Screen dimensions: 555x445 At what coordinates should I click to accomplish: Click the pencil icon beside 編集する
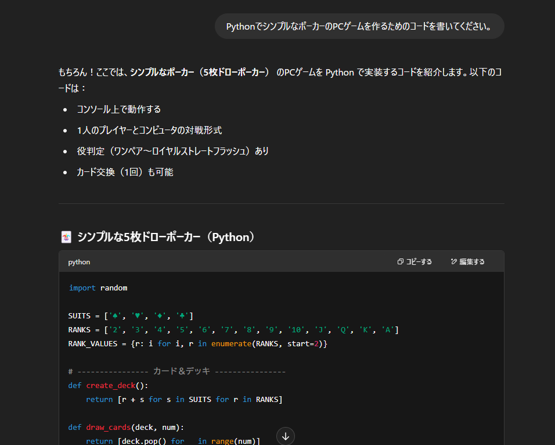[x=453, y=262]
